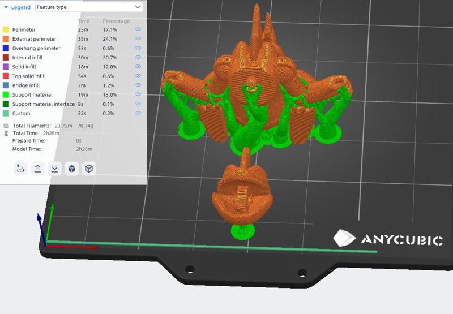This screenshot has height=314, width=453.
Task: Click the 'Percentage' column header
Action: [116, 21]
